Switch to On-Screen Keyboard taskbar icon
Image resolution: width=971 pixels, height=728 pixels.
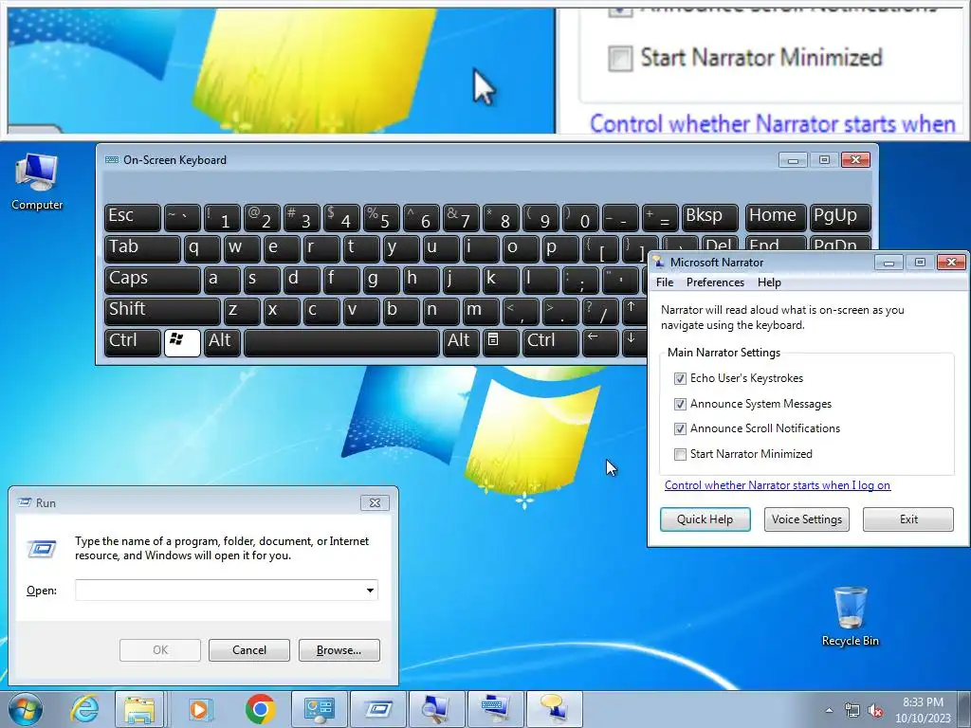[x=495, y=709]
